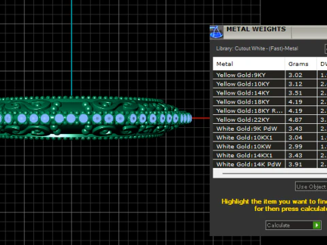Image resolution: width=327 pixels, height=245 pixels.
Task: Click grams value 3.04
Action: coord(295,137)
